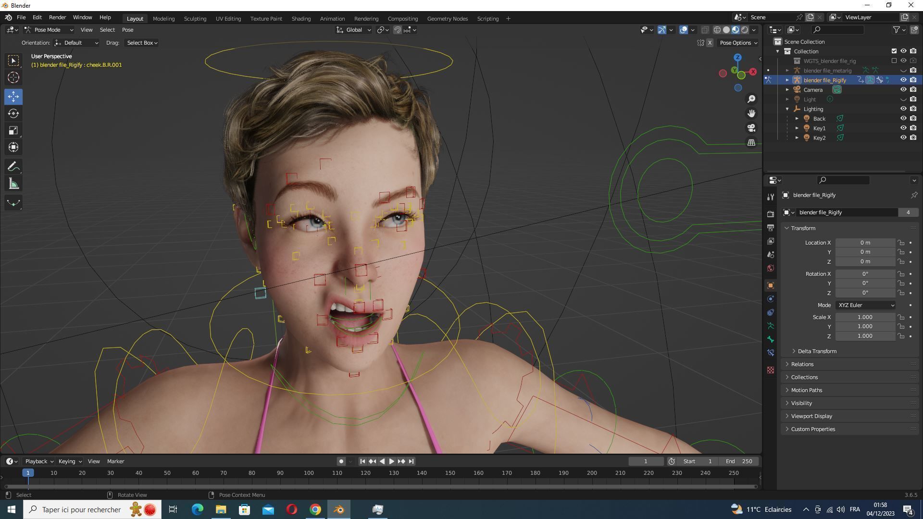Open the XYZ Euler rotation mode dropdown
This screenshot has height=519, width=923.
tap(866, 305)
